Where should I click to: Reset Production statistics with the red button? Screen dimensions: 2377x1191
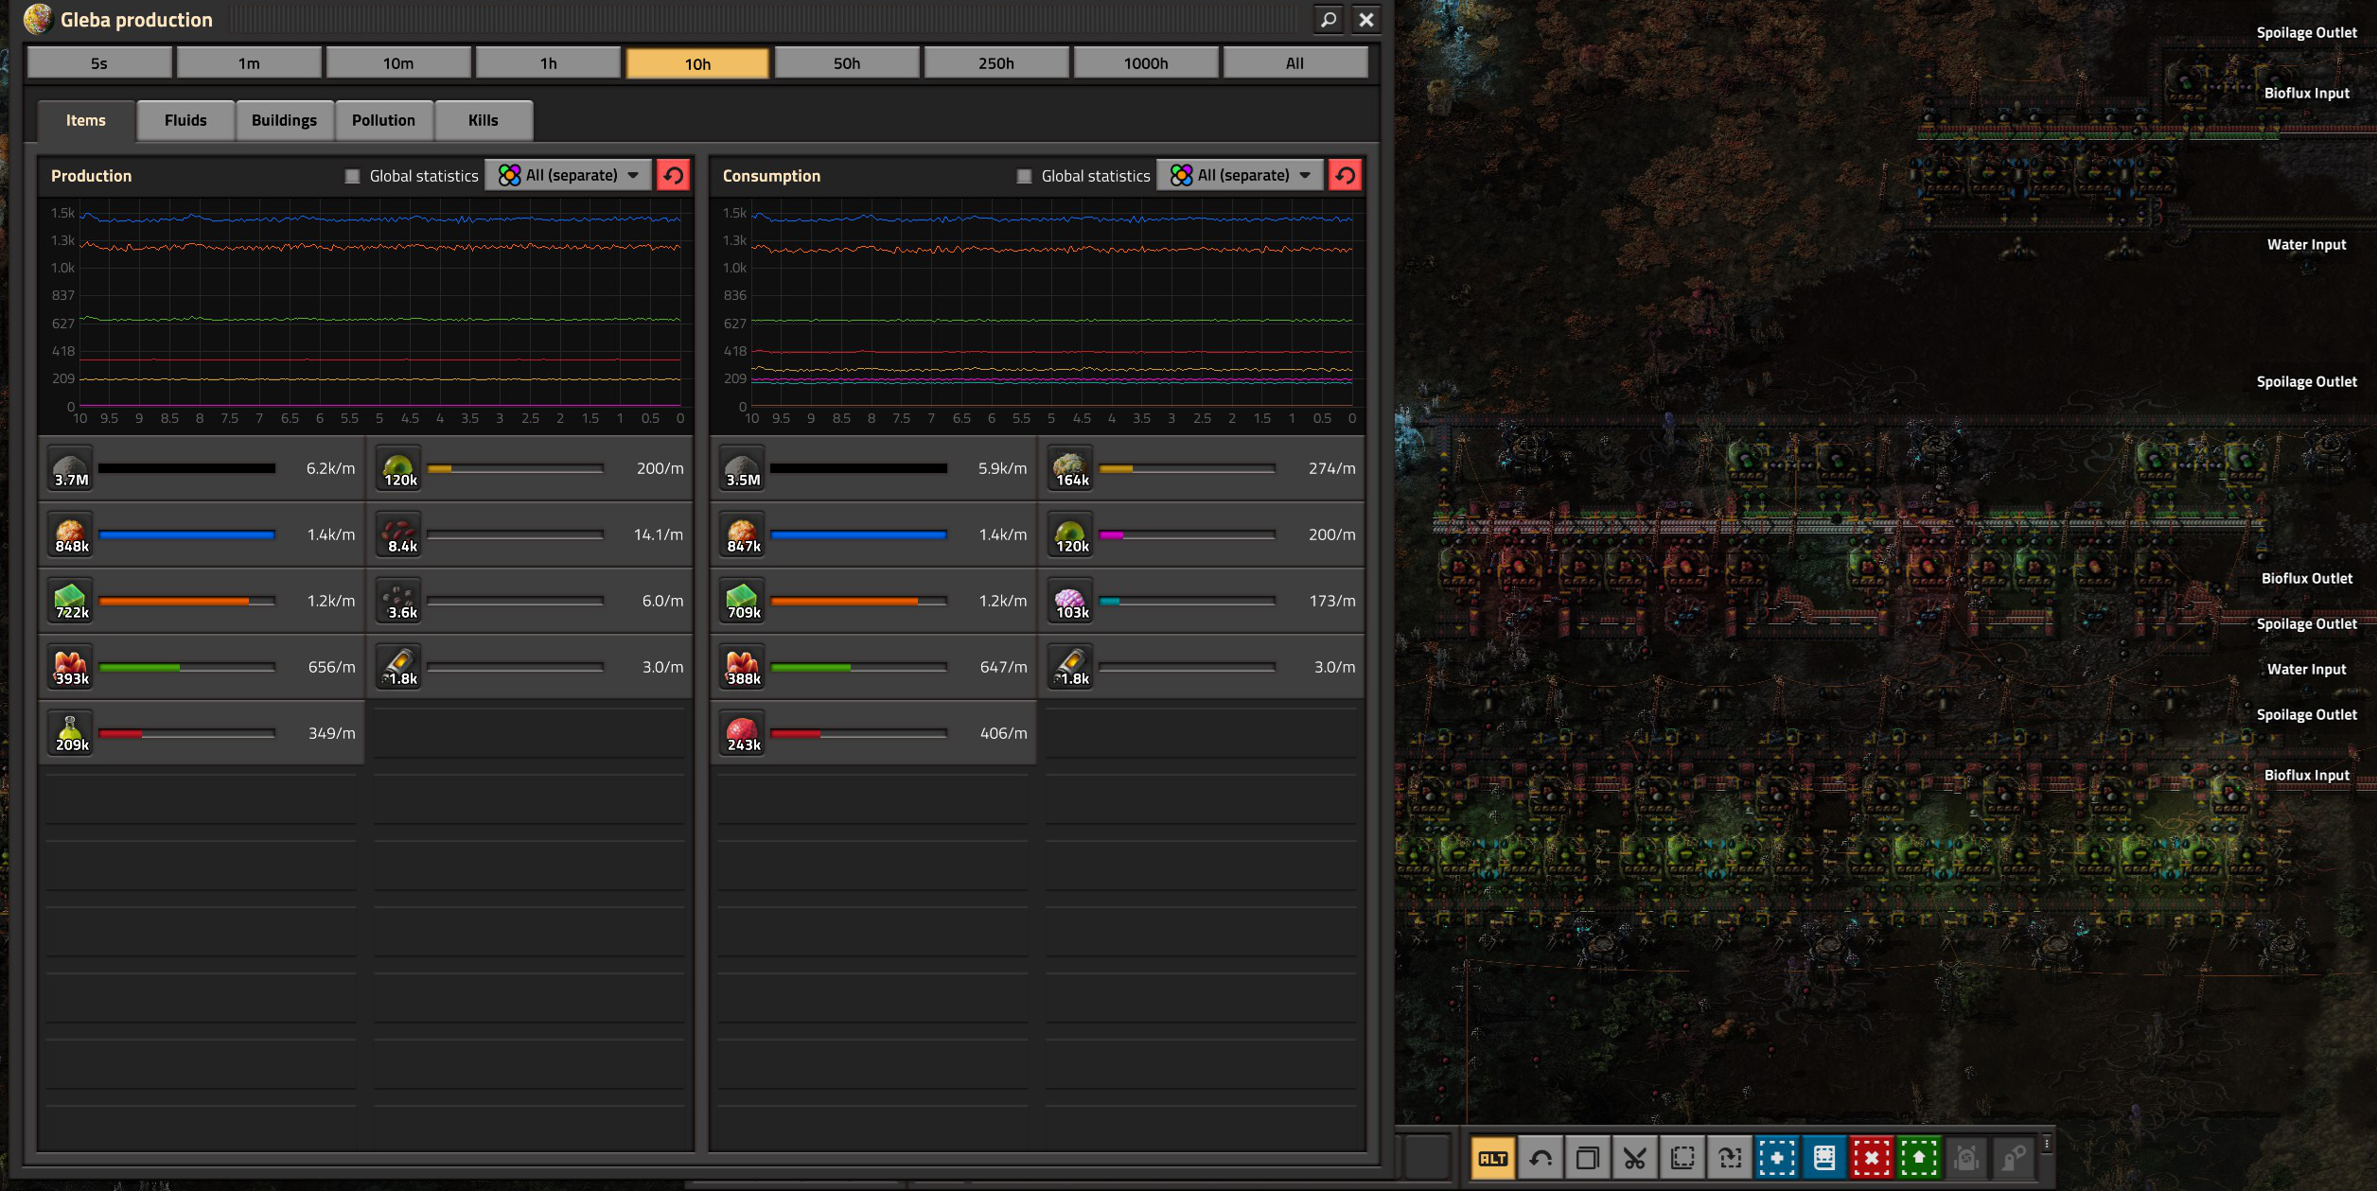click(x=673, y=175)
